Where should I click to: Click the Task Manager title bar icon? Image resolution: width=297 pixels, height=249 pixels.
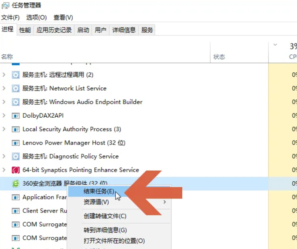coord(5,5)
